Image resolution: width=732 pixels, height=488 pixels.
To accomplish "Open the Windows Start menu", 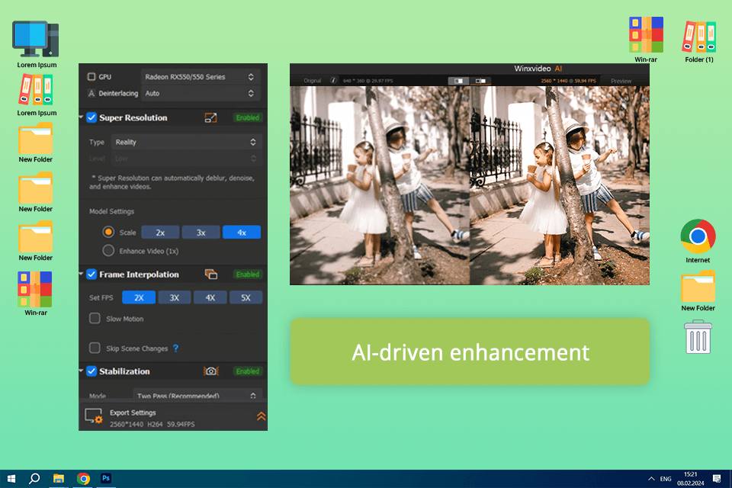I will click(x=11, y=479).
